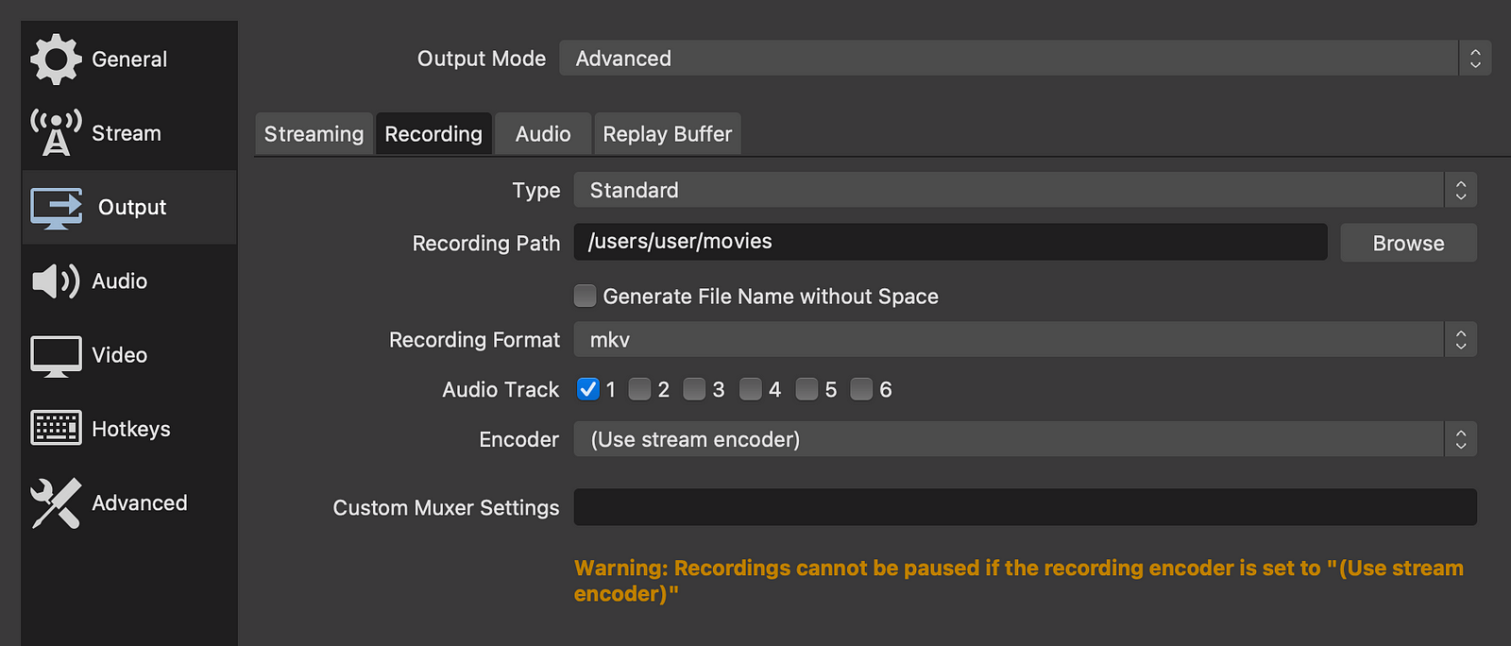
Task: Check Audio Track 6 box
Action: pyautogui.click(x=861, y=389)
